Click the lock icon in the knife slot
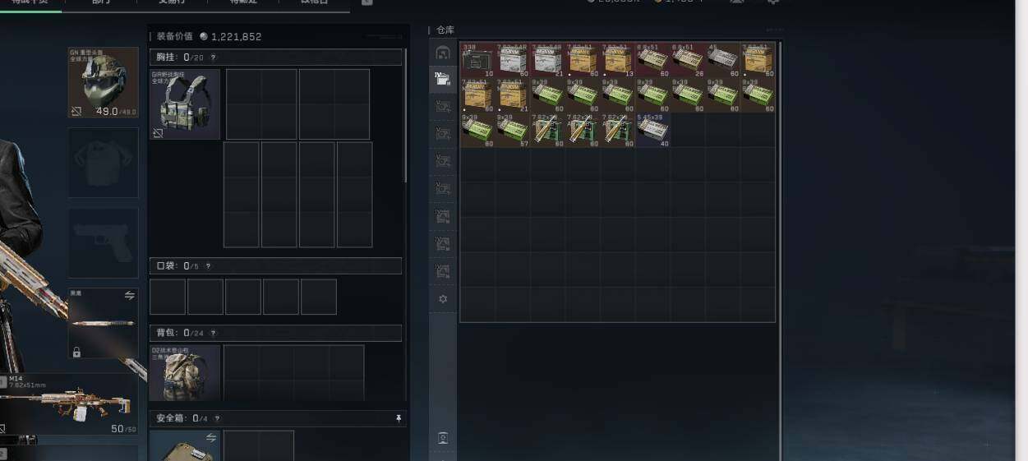 (x=76, y=353)
